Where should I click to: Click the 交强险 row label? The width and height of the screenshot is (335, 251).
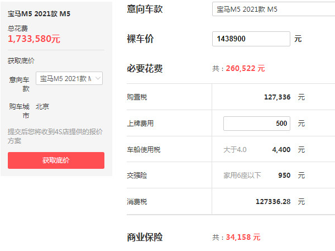pyautogui.click(x=137, y=176)
